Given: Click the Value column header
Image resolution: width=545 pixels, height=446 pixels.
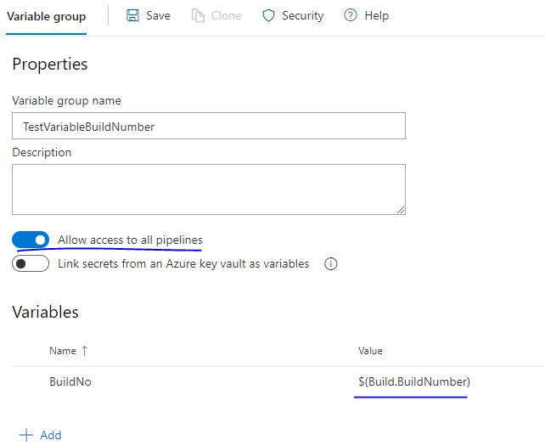Looking at the screenshot, I should coord(370,351).
